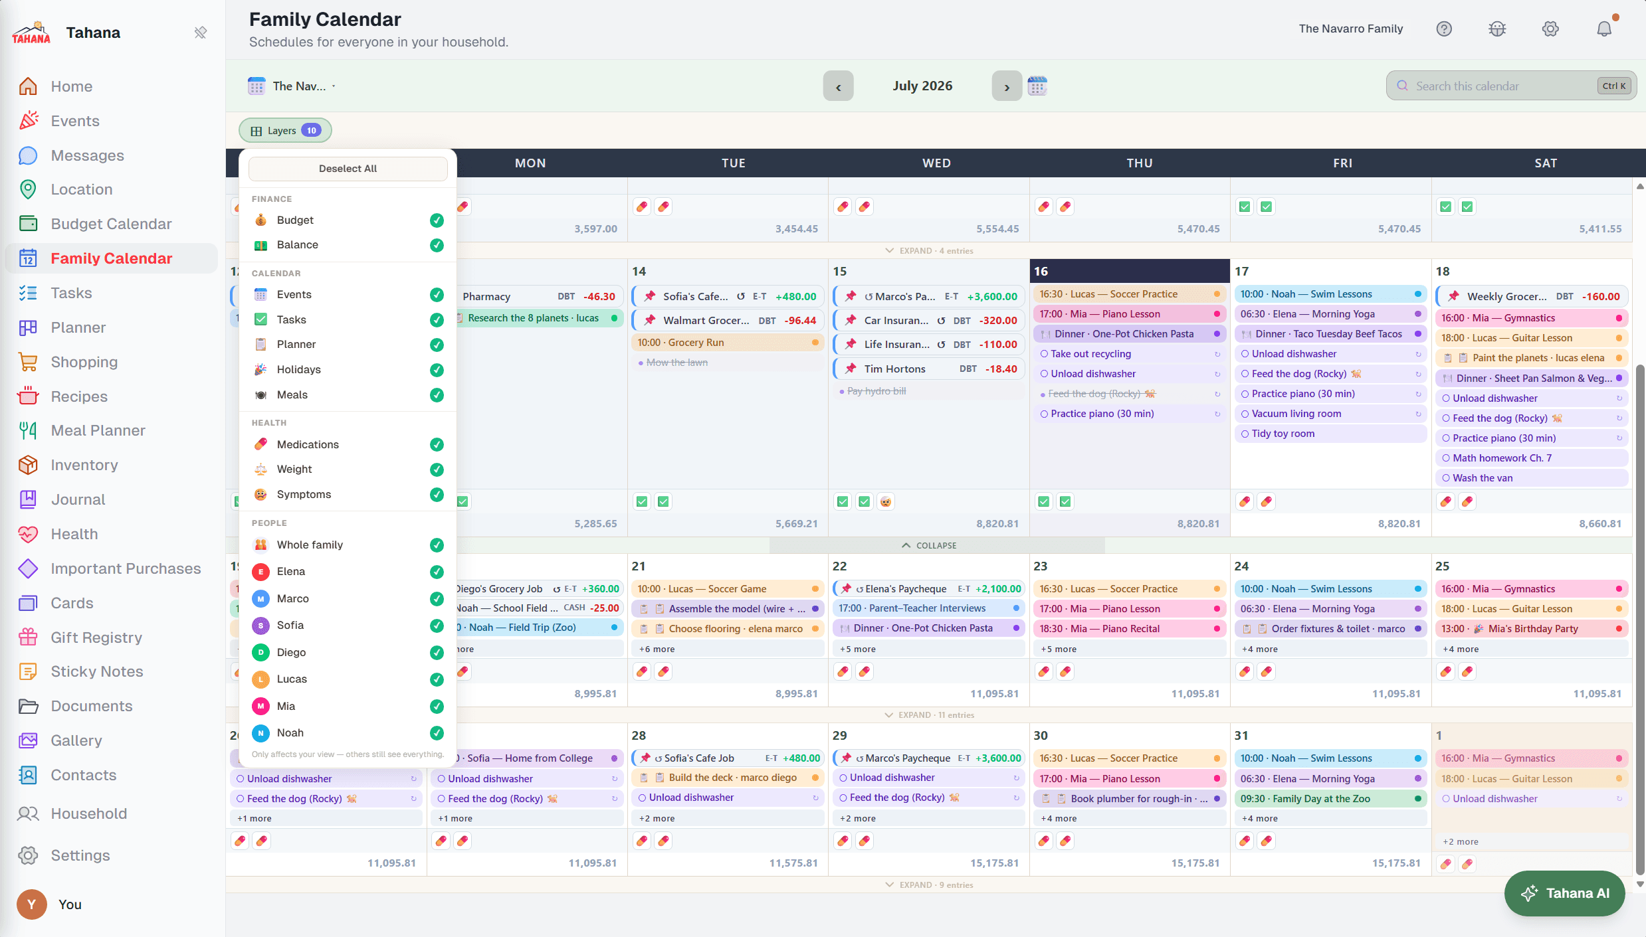Screen dimensions: 1646x937
Task: Go to previous month arrow
Action: click(x=838, y=86)
